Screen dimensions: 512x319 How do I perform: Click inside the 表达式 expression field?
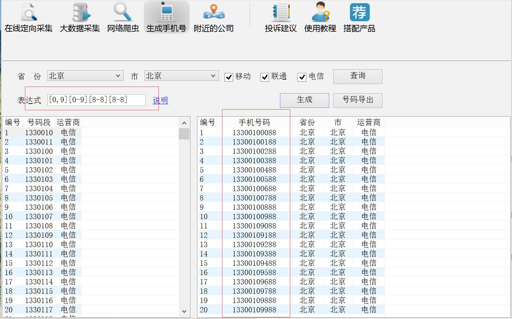click(x=97, y=100)
